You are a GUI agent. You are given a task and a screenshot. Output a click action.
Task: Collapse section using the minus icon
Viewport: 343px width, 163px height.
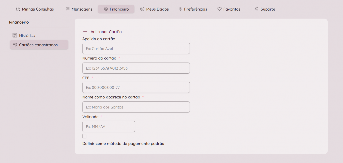[85, 32]
